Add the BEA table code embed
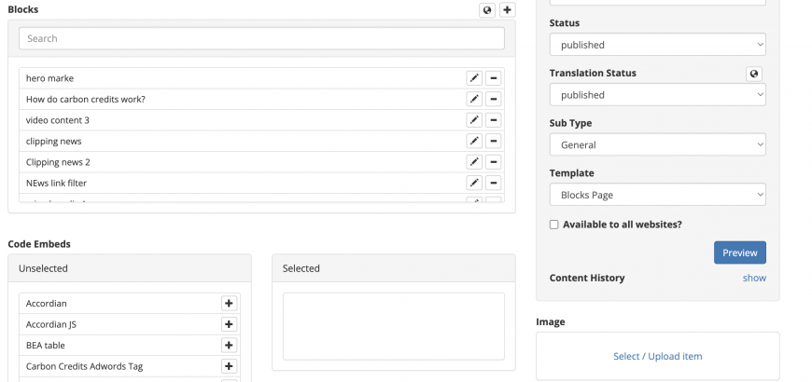The width and height of the screenshot is (812, 382). pos(229,346)
